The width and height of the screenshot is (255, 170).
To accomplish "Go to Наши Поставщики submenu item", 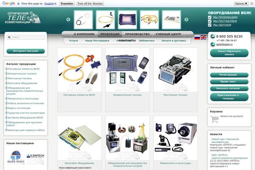I will [x=97, y=41].
